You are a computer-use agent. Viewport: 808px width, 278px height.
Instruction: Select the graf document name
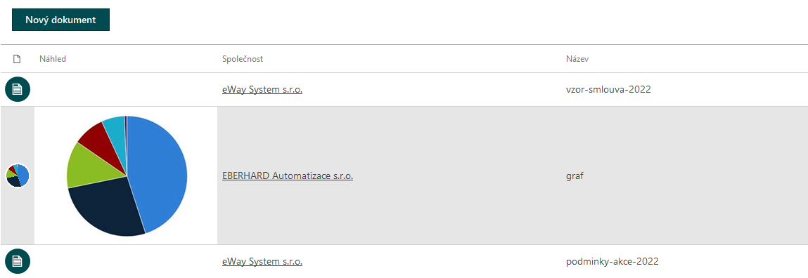[x=575, y=176]
